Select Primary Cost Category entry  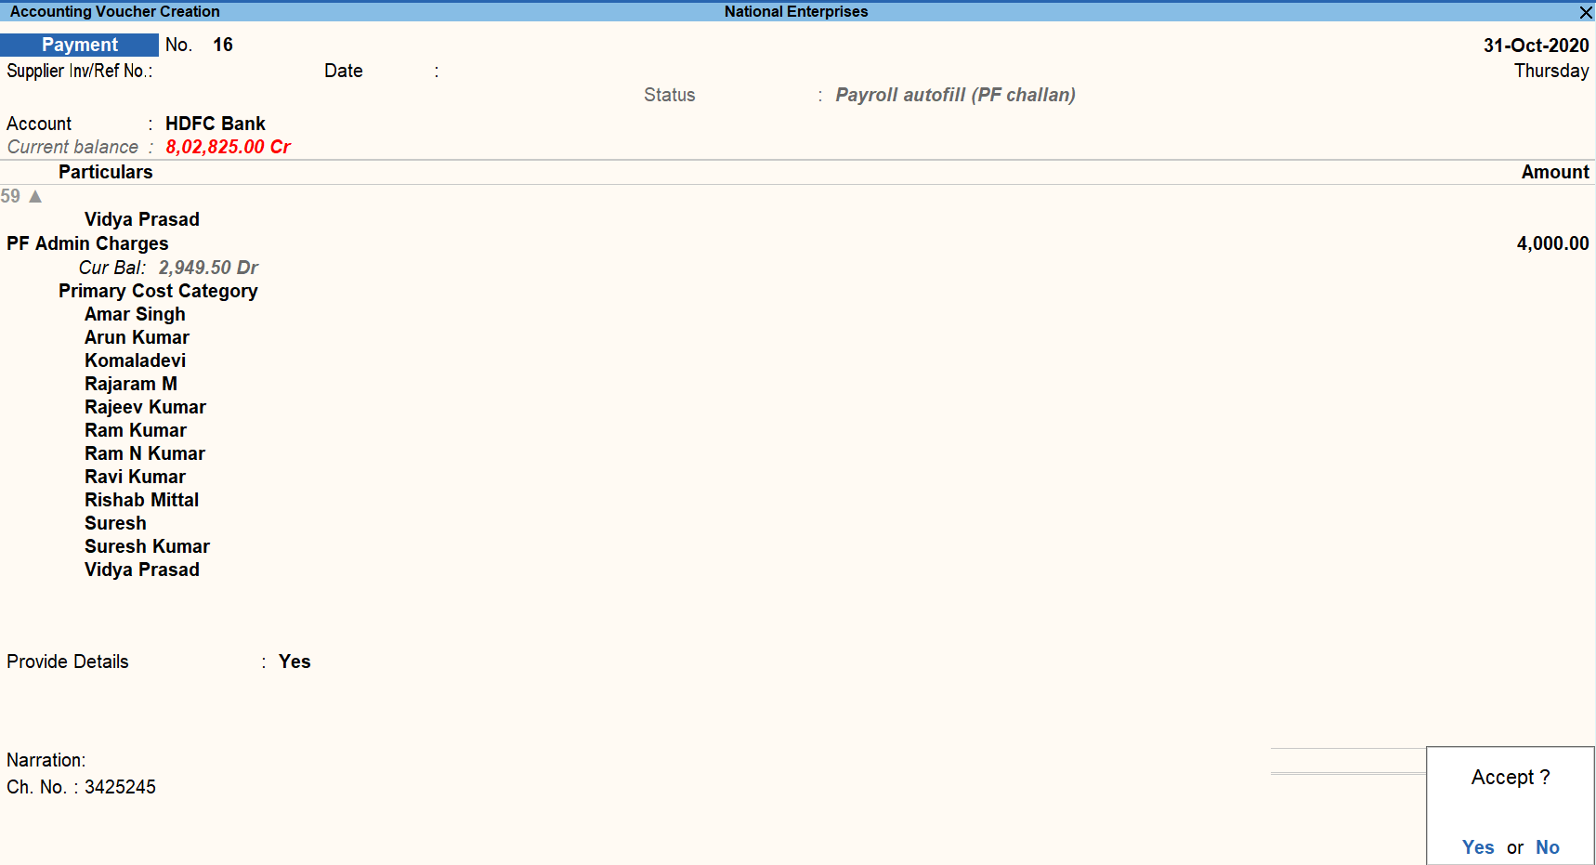pos(158,291)
